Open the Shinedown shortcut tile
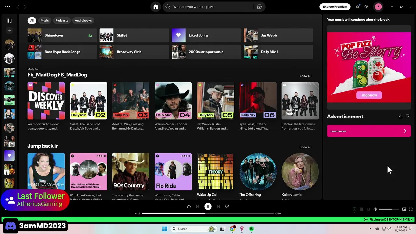 click(x=62, y=35)
